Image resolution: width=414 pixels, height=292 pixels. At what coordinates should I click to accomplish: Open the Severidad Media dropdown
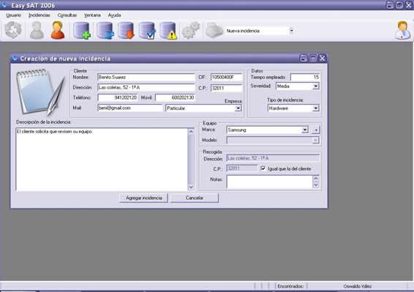click(x=316, y=86)
